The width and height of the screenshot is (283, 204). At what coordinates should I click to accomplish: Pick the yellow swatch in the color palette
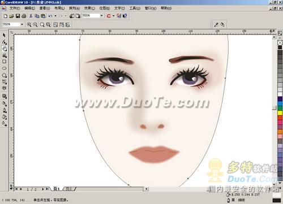pos(280,113)
